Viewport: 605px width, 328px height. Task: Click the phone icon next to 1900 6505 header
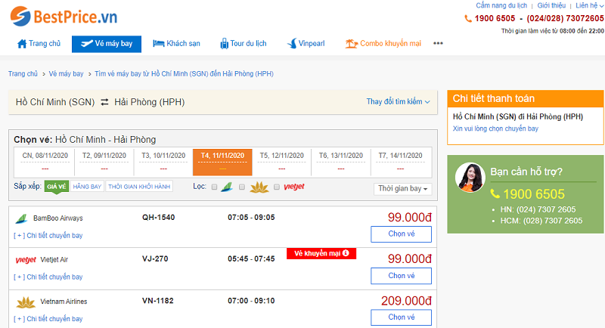point(468,18)
